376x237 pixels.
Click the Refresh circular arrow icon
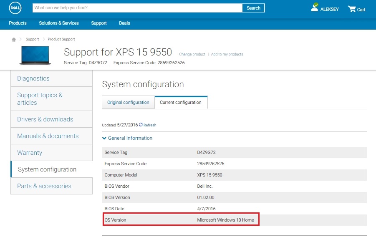point(141,124)
